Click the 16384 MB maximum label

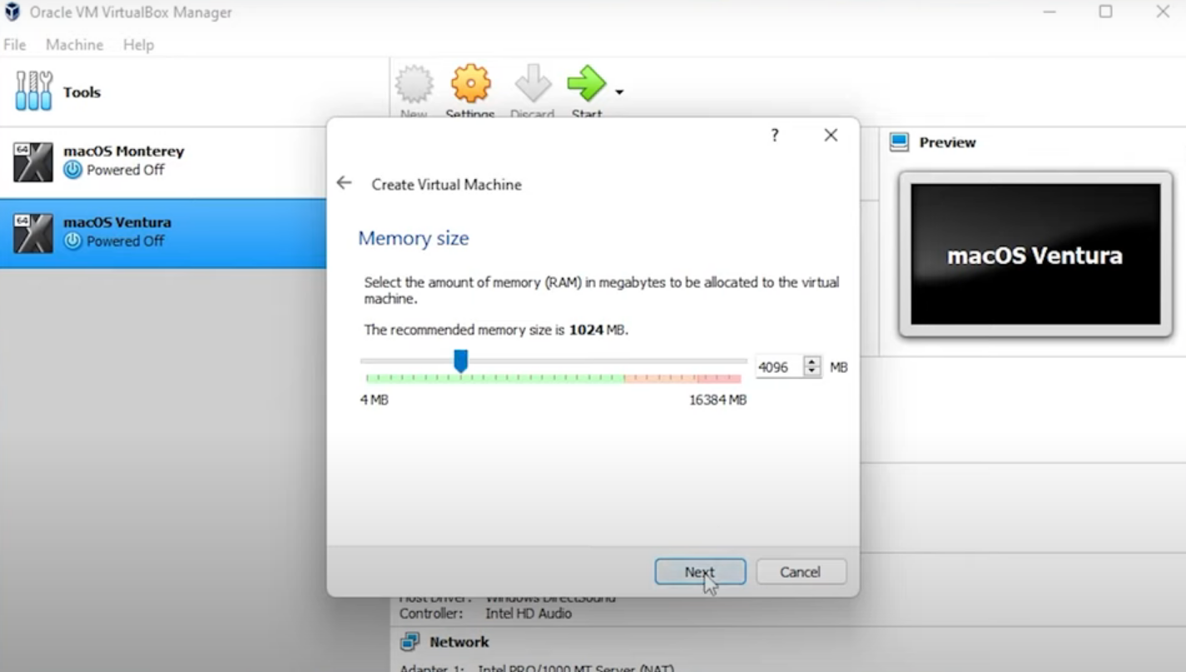click(x=717, y=400)
